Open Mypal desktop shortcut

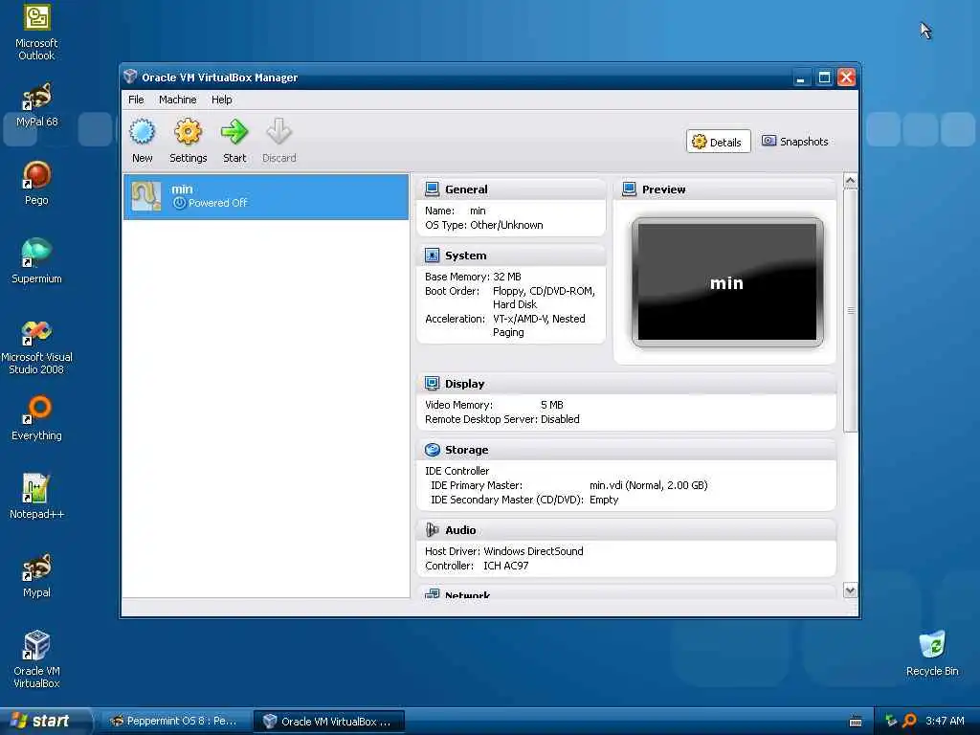point(36,575)
